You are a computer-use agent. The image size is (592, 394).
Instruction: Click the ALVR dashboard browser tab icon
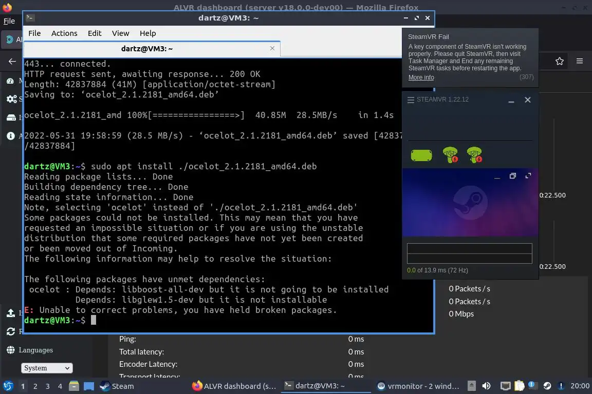(x=10, y=39)
